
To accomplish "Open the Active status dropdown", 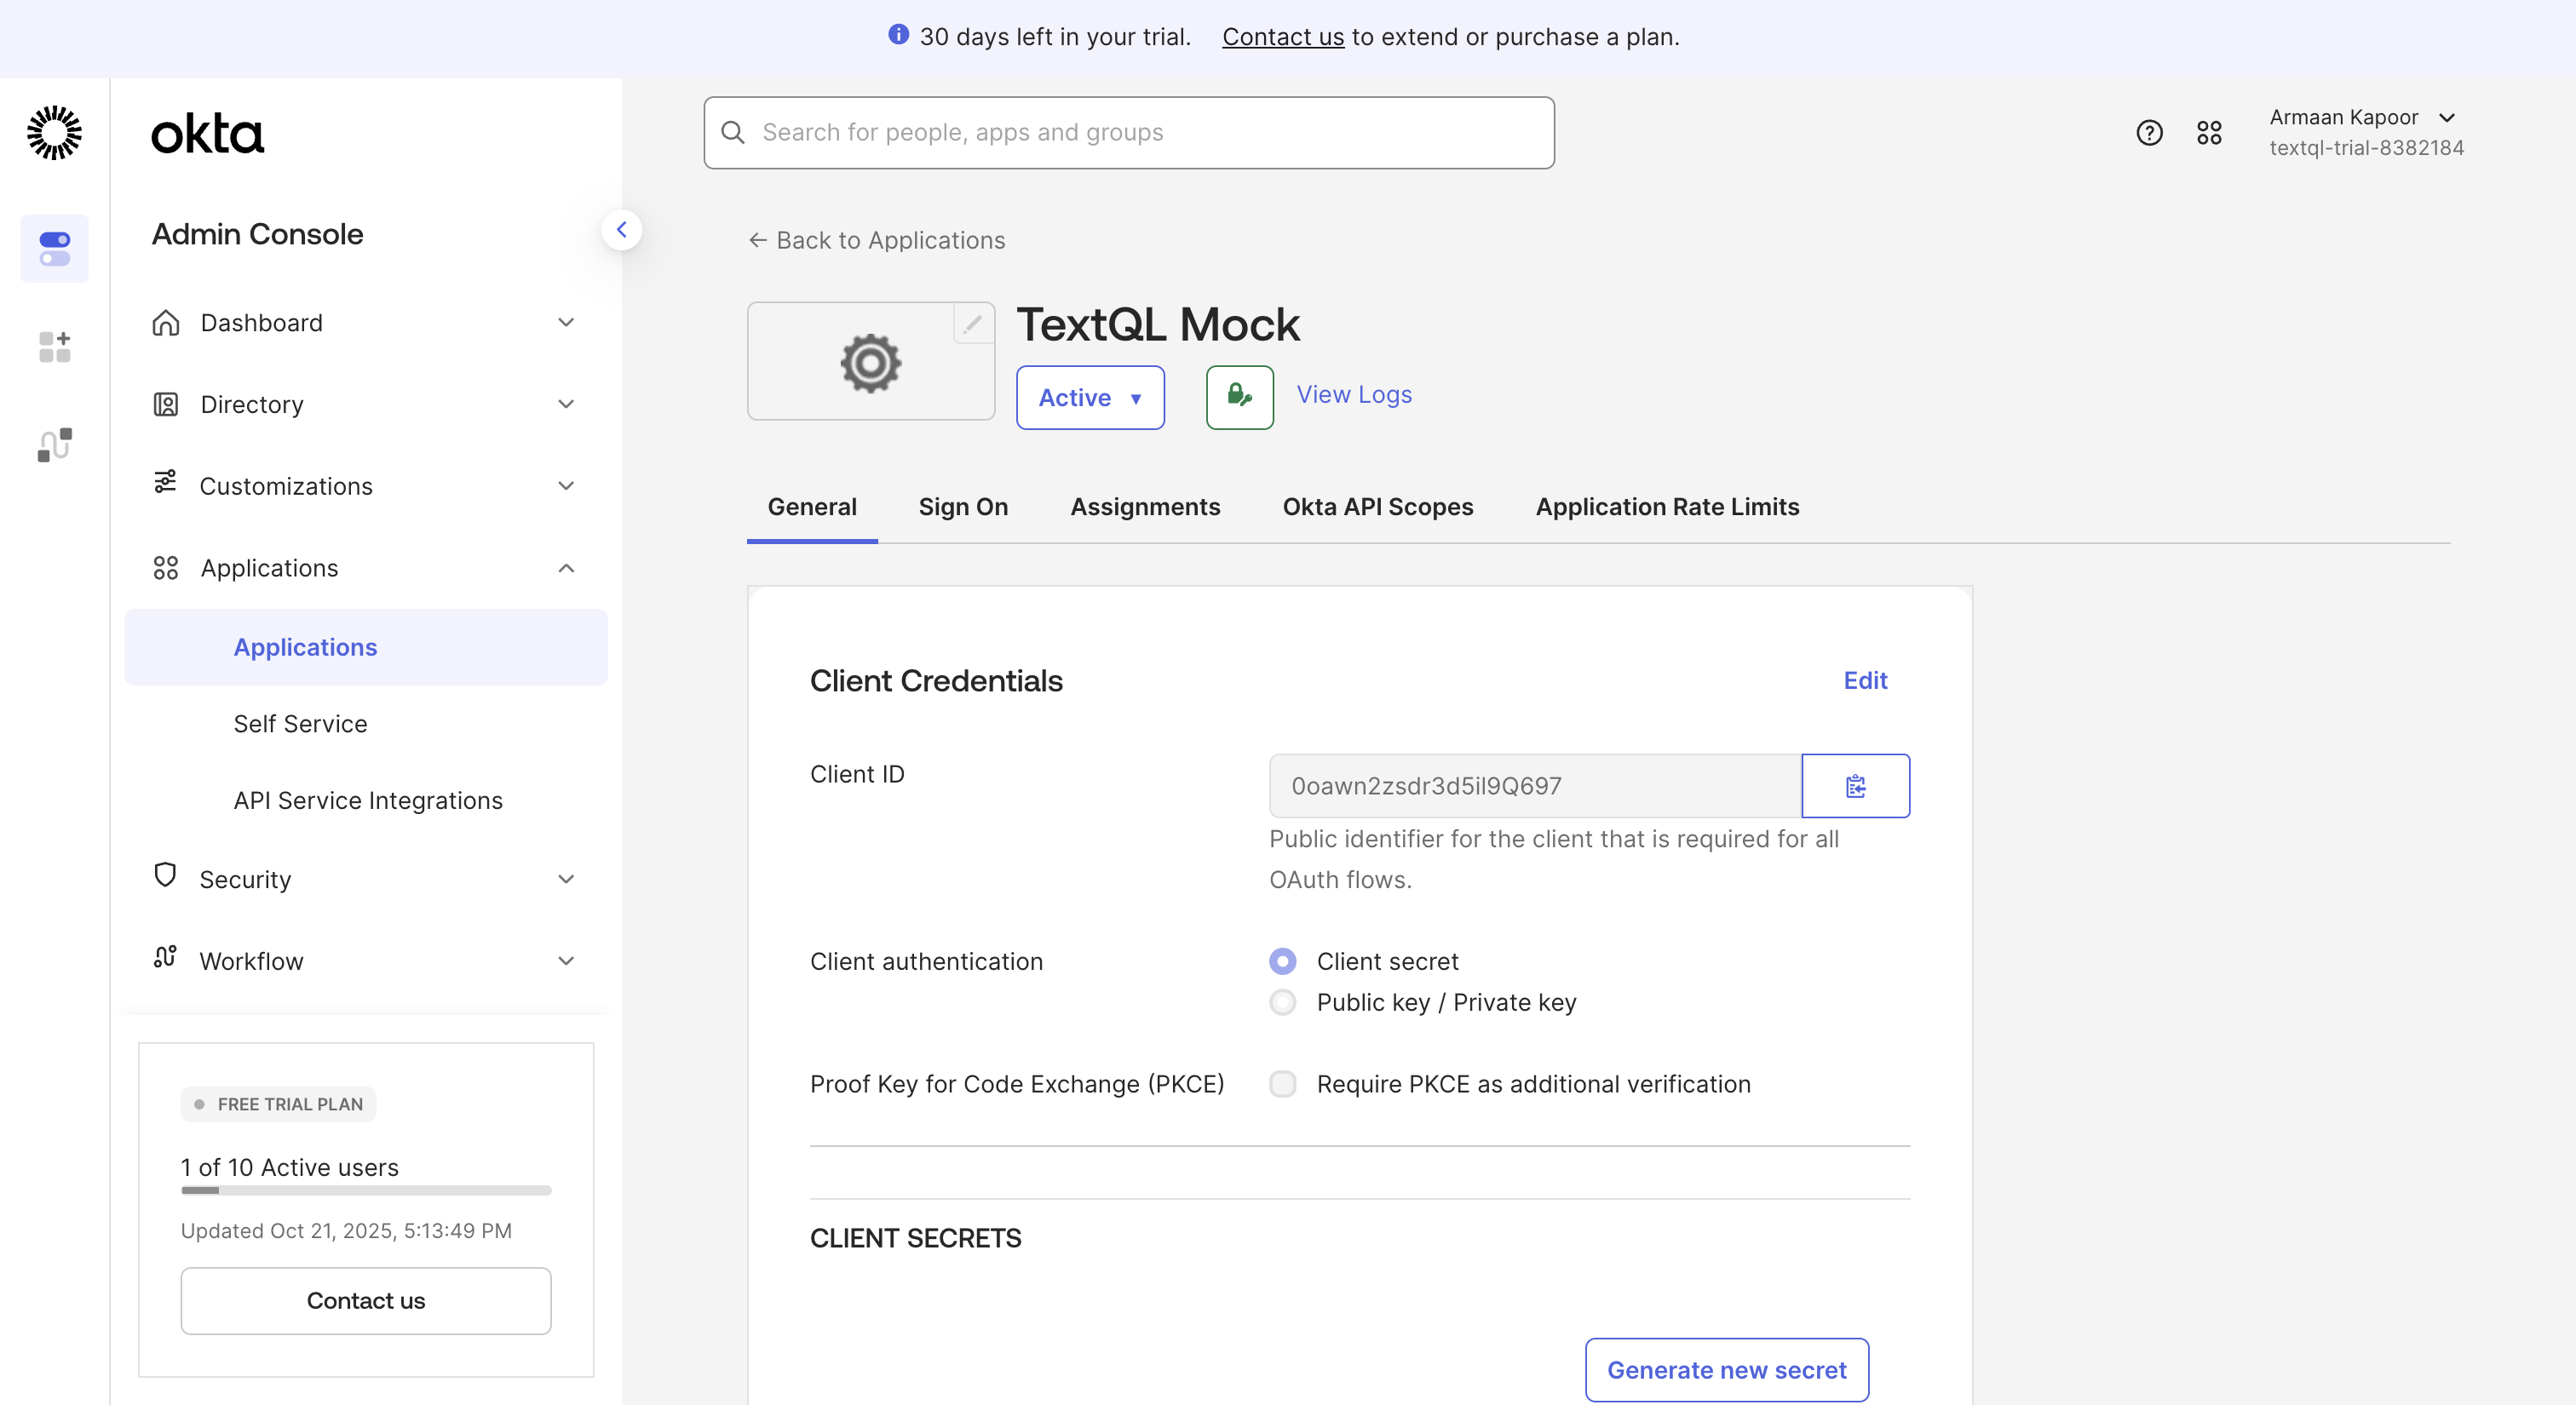I will point(1090,398).
